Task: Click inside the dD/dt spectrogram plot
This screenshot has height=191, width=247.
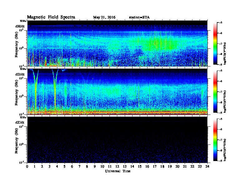Action: point(117,91)
